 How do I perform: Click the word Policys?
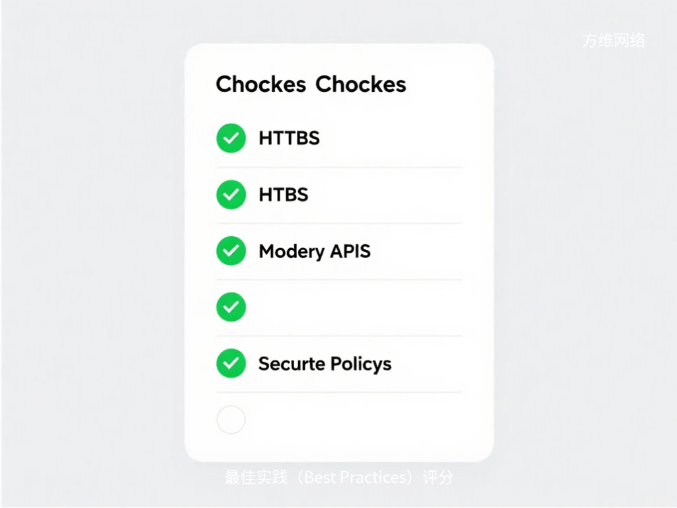(360, 364)
